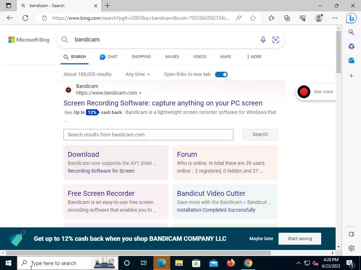Open Screen Recording Software result link
This screenshot has height=270, width=361.
point(163,103)
